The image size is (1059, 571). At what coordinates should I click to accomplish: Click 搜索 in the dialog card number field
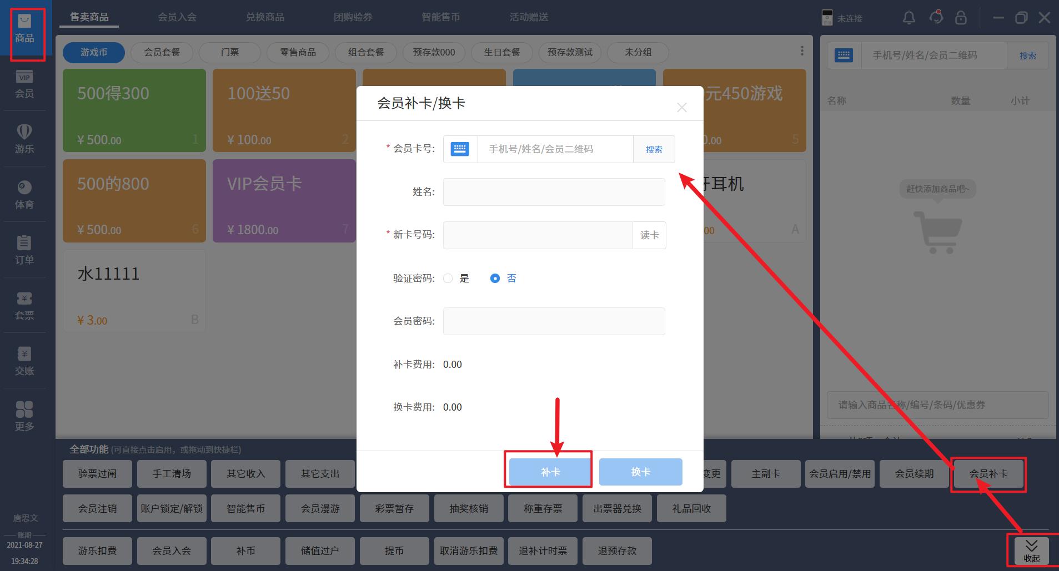tap(654, 149)
